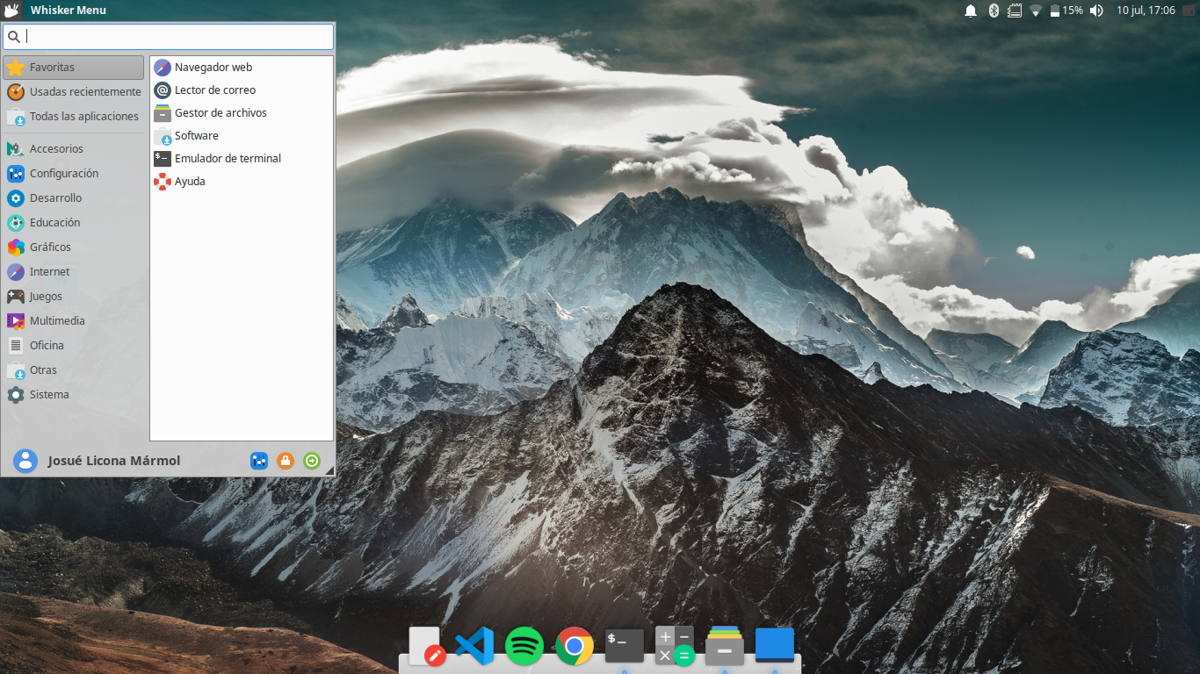Select Educación category
This screenshot has height=674, width=1200.
pos(74,223)
